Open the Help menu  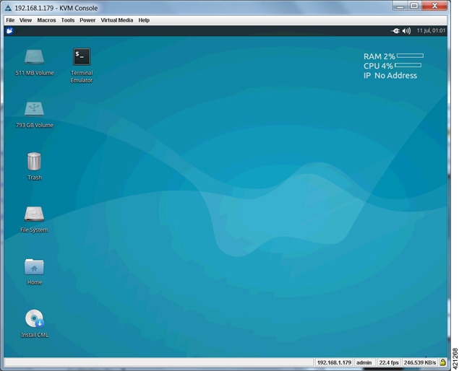[x=144, y=20]
